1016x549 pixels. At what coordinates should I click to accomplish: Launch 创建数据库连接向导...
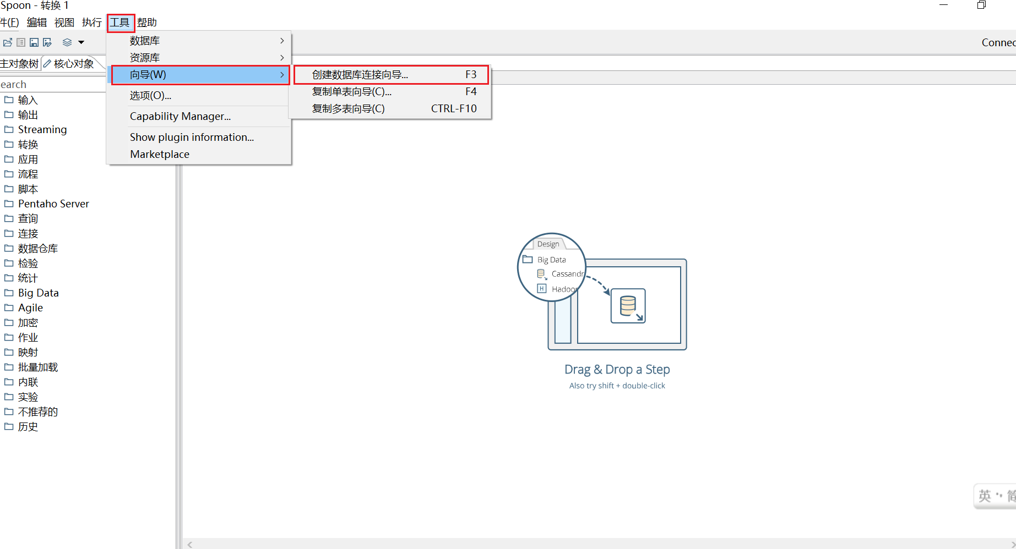(391, 75)
